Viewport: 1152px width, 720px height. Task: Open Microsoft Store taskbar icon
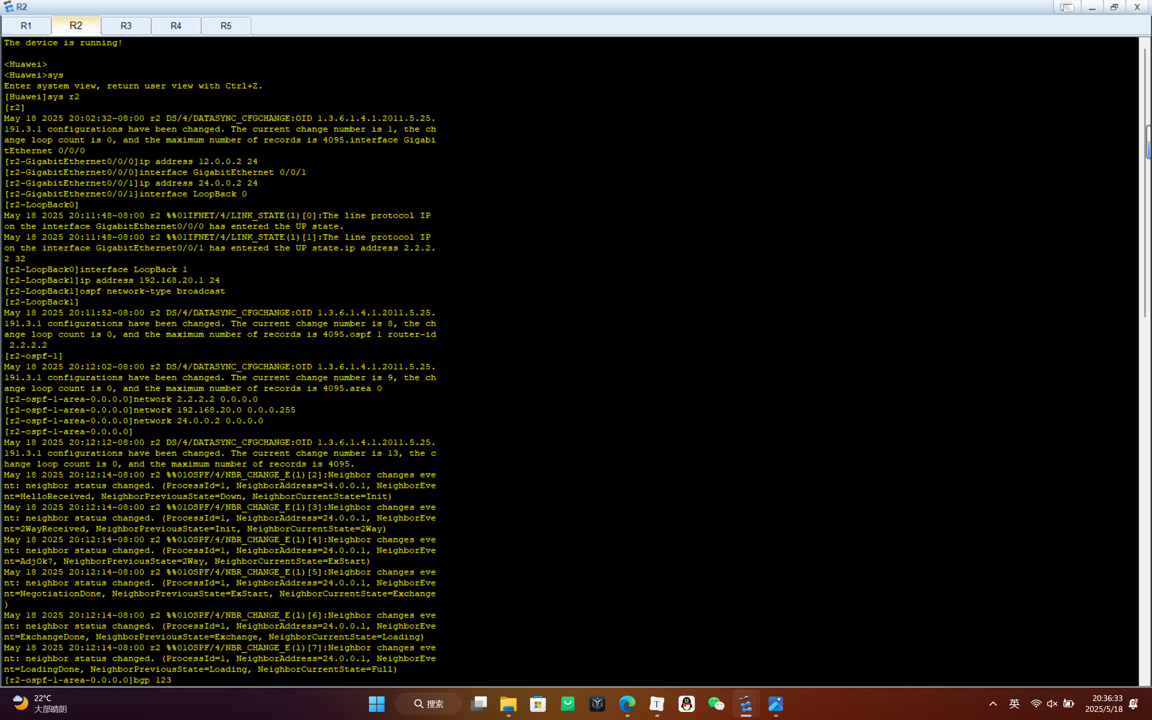[538, 704]
